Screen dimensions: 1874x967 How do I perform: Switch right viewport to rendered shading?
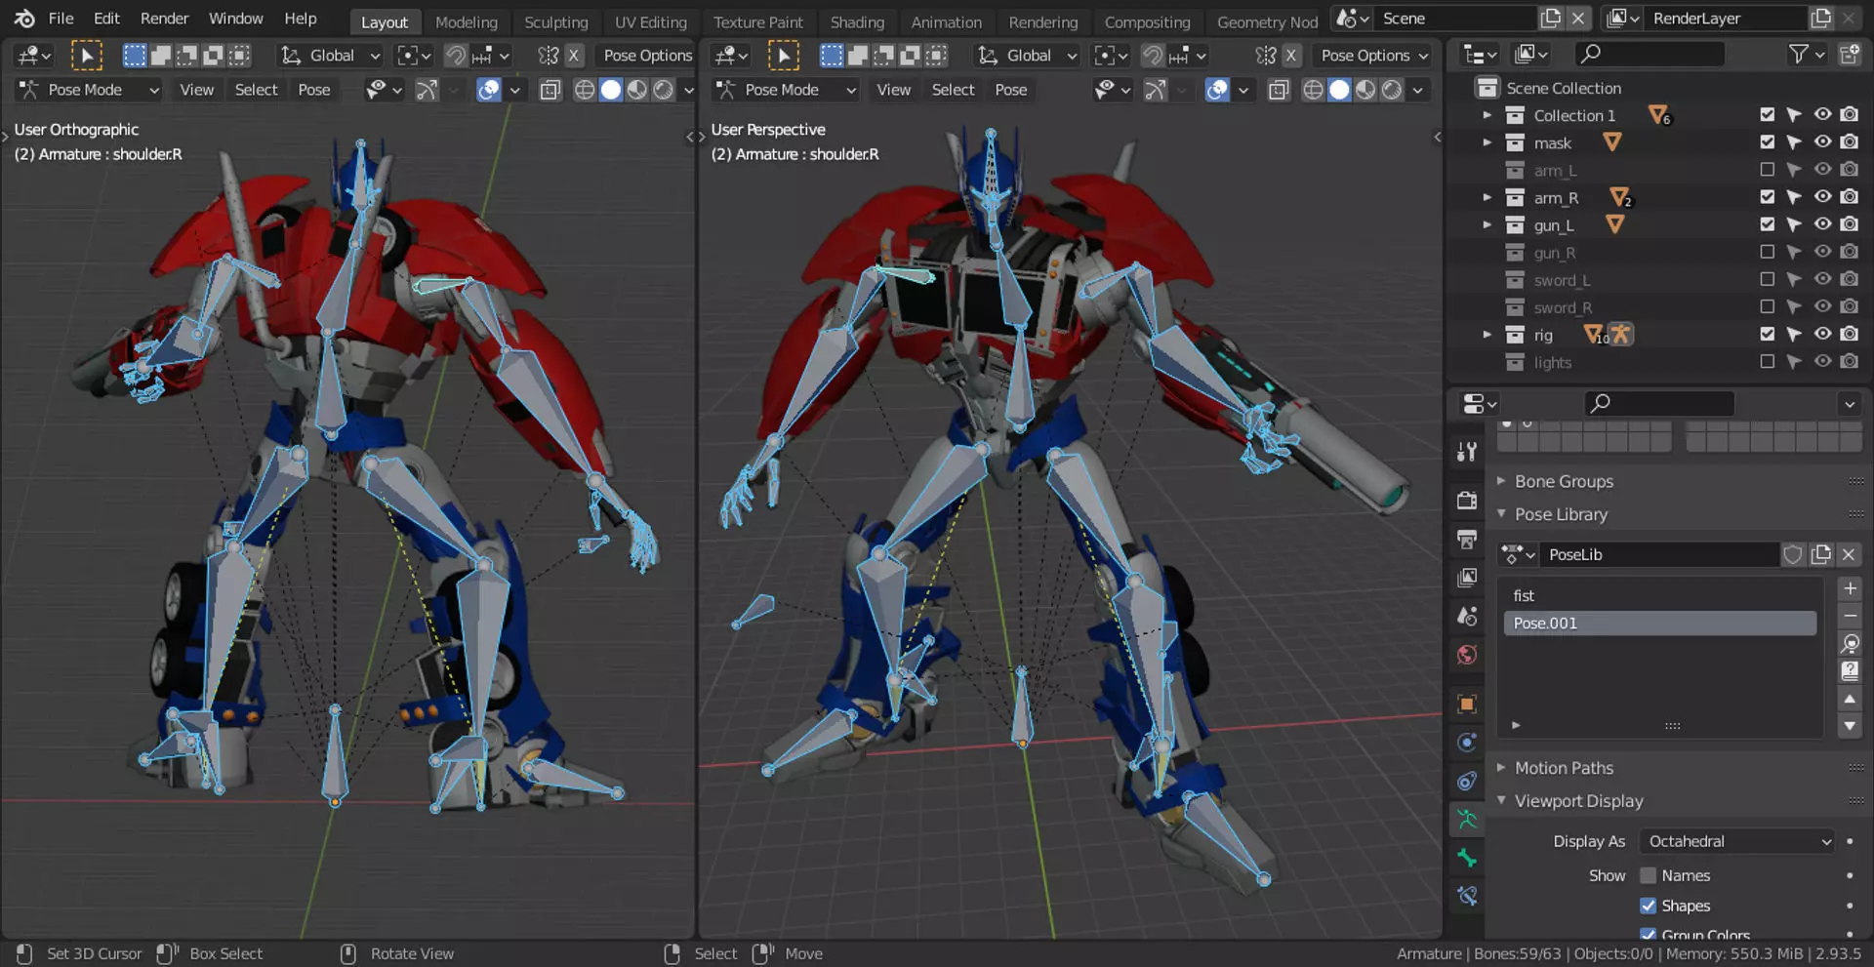tap(1392, 90)
